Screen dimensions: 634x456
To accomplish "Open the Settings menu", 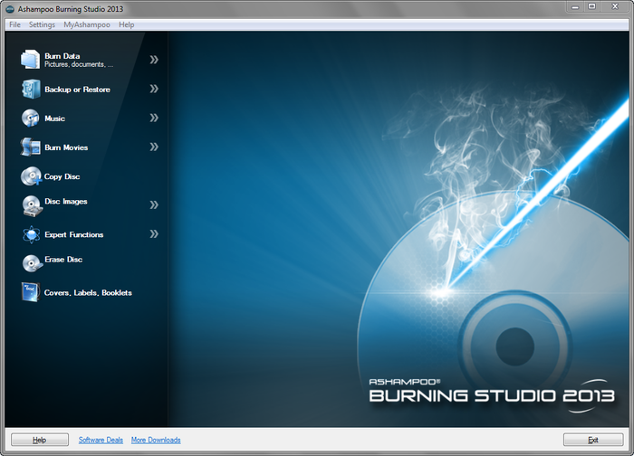I will (42, 24).
